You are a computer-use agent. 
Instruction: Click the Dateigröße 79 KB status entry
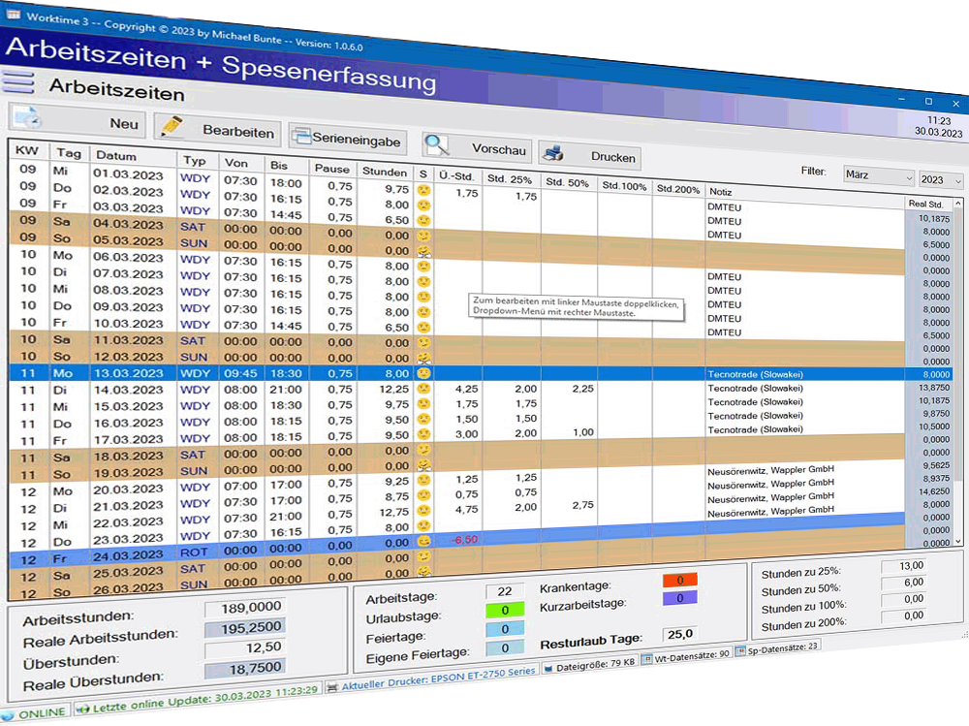[589, 665]
